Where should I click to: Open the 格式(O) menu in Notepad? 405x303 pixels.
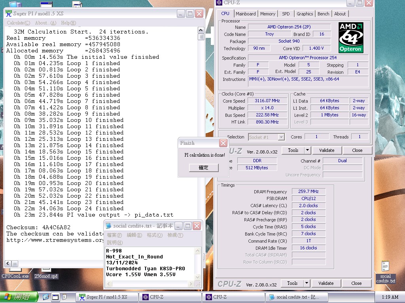pos(155,235)
